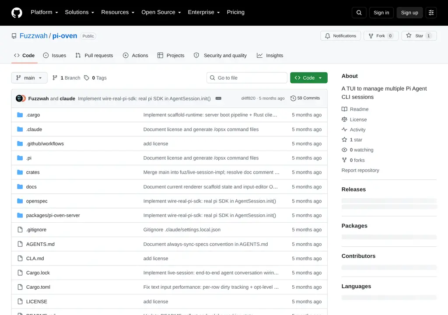Image resolution: width=448 pixels, height=315 pixels.
Task: Expand the Resources menu
Action: 118,12
